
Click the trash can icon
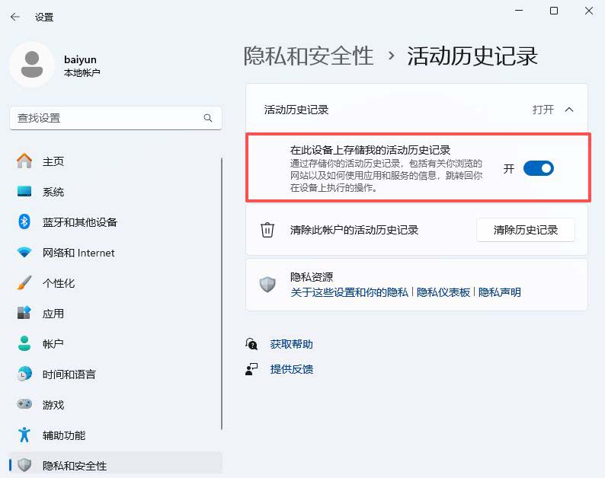(267, 230)
